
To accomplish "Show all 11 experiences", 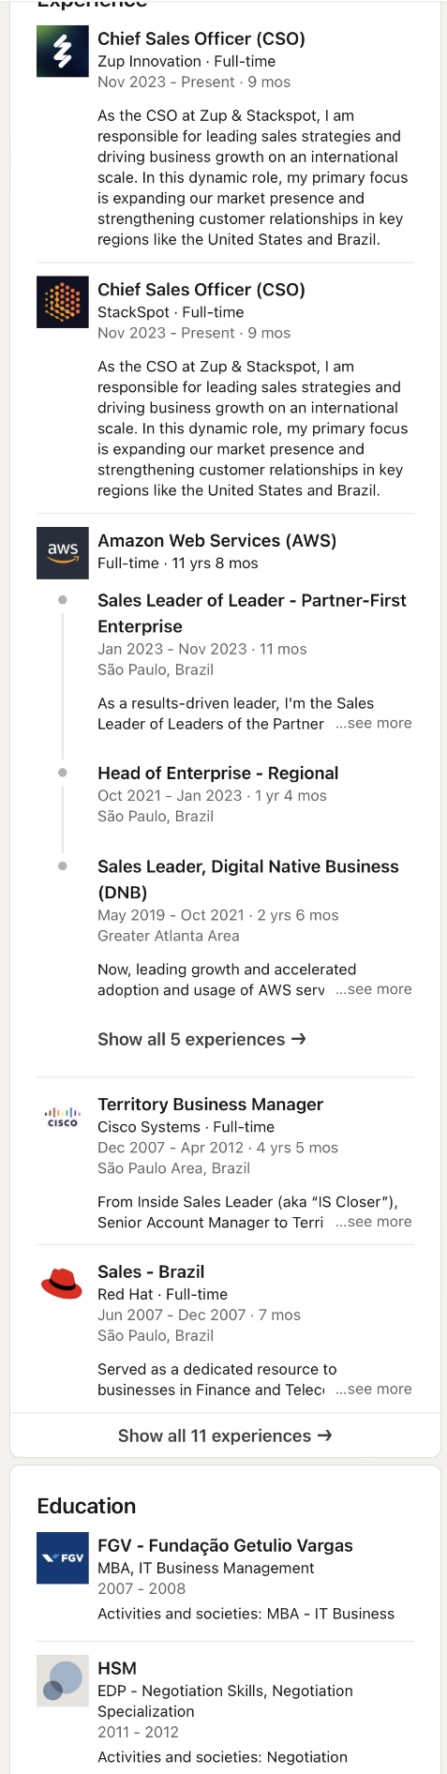I will point(225,1436).
